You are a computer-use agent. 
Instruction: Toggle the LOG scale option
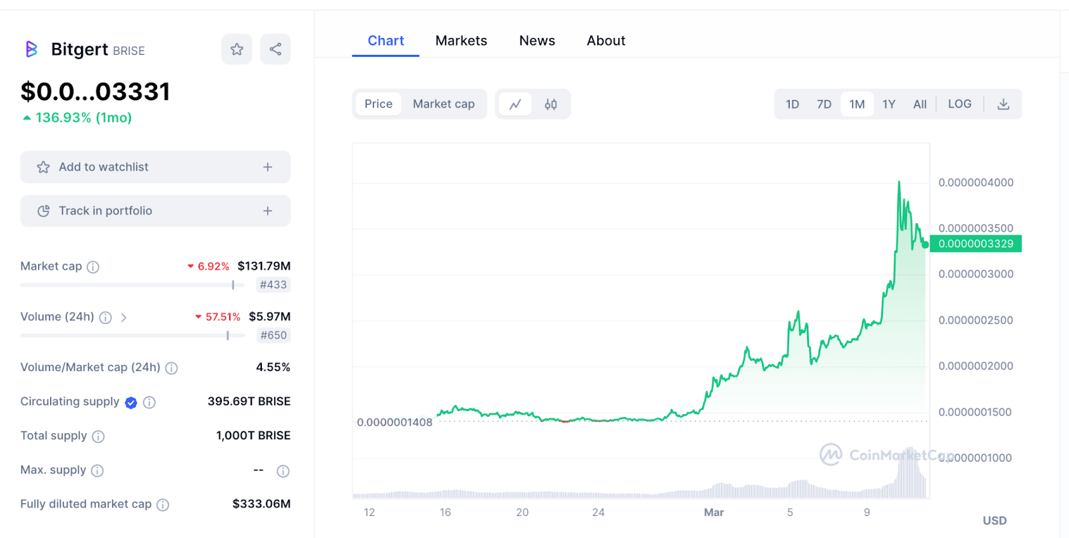click(959, 104)
